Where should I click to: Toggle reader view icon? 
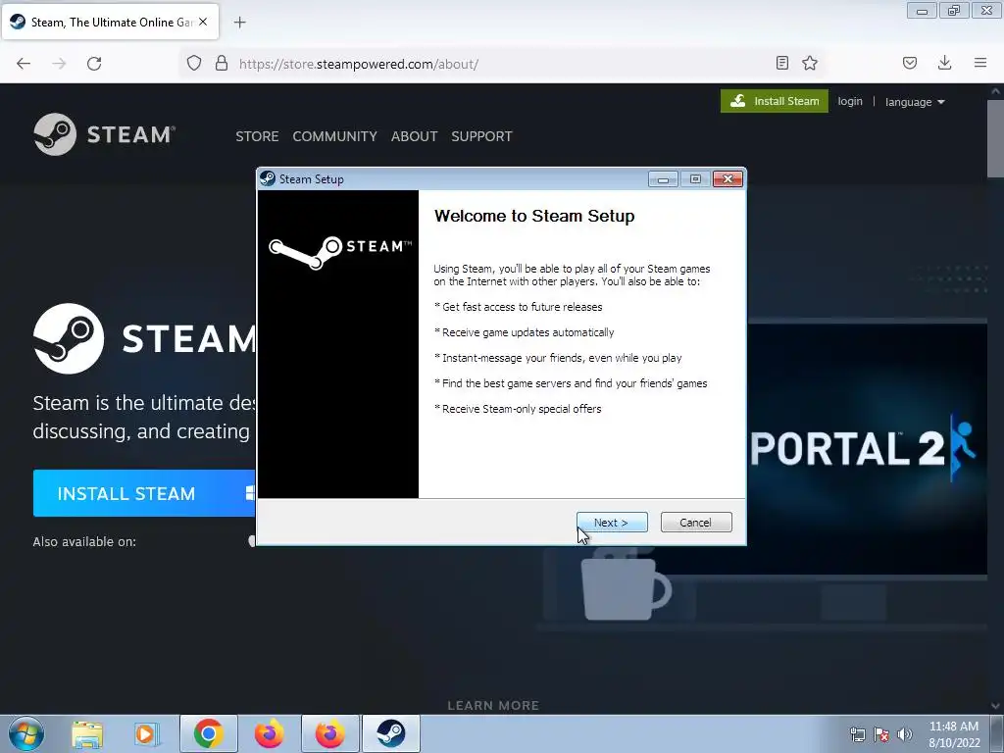(781, 63)
